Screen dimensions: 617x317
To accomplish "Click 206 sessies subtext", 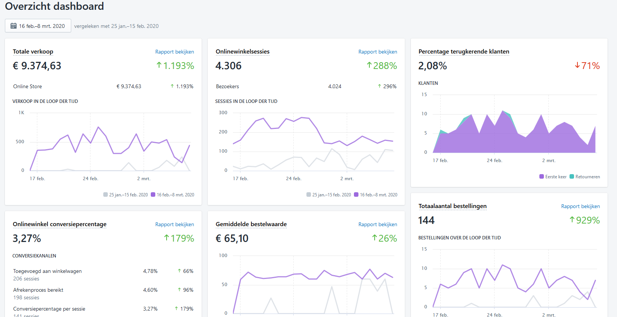I will (x=26, y=279).
